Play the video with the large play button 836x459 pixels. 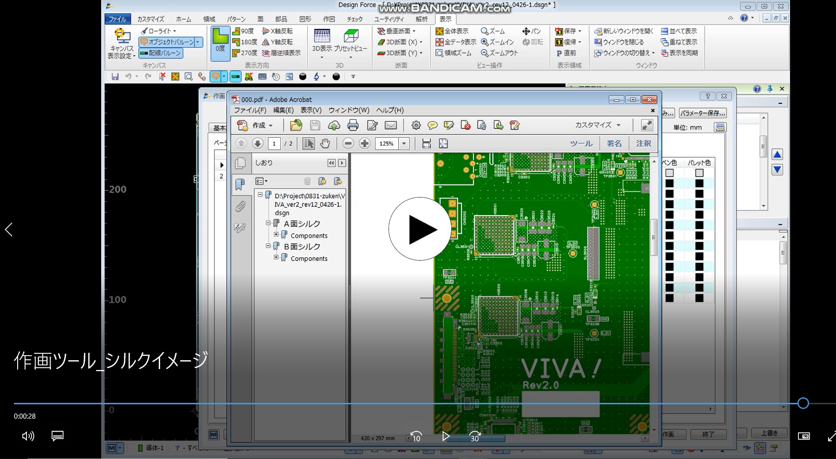coord(420,229)
